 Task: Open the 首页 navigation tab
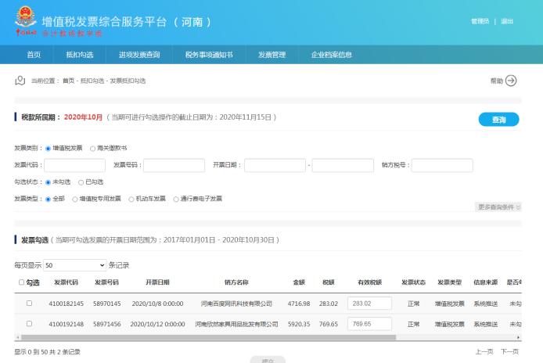pos(34,55)
